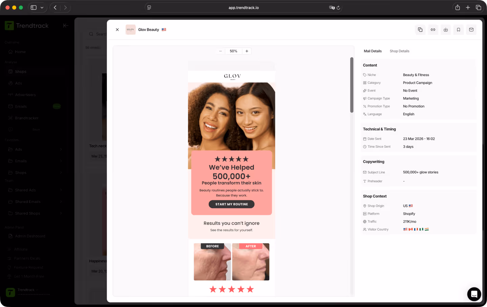Collapse the sidebar with the arrow toggle

click(65, 25)
